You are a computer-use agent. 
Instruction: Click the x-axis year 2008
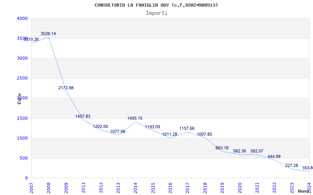pos(49,188)
